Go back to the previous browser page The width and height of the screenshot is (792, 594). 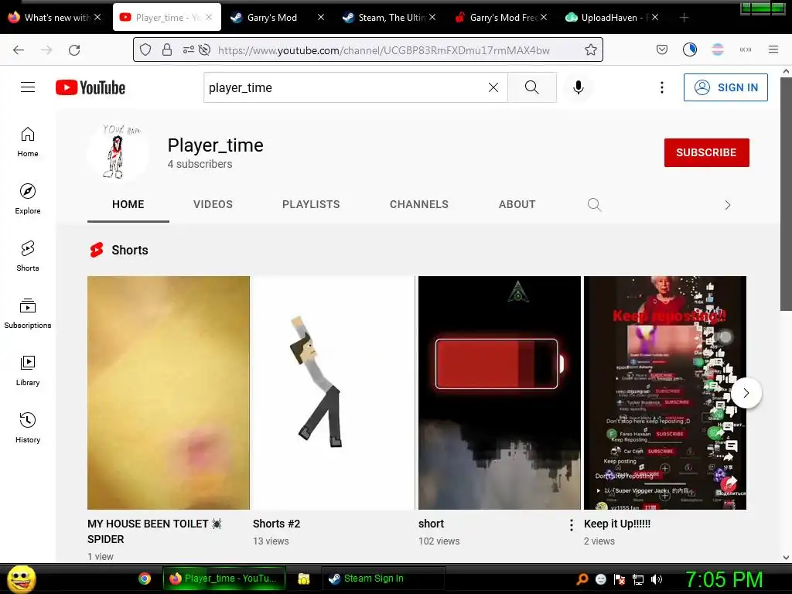coord(19,50)
